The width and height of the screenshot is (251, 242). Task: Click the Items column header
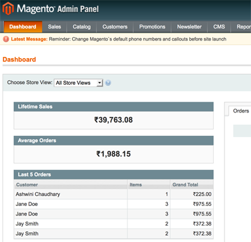[149, 185]
